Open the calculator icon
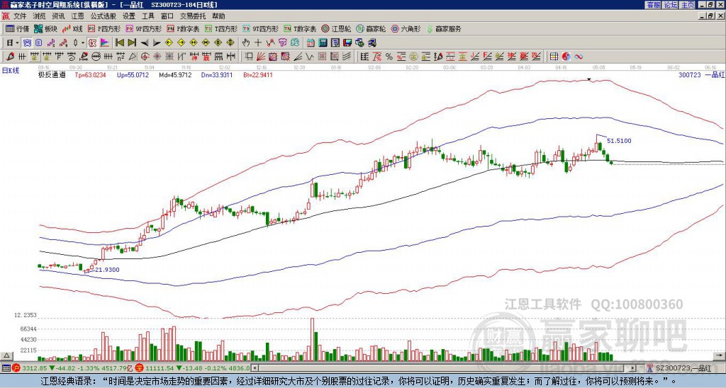The image size is (726, 388). coord(323,43)
